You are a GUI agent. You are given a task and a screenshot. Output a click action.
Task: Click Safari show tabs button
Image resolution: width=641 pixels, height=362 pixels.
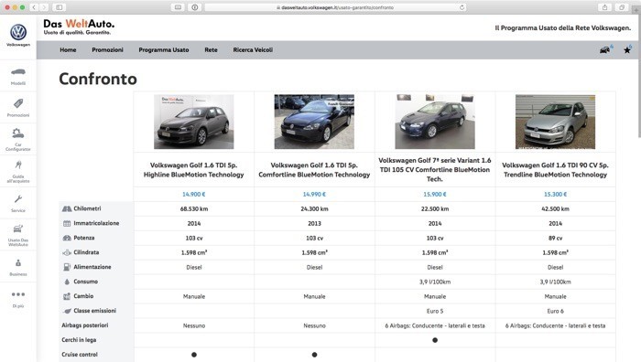click(622, 7)
